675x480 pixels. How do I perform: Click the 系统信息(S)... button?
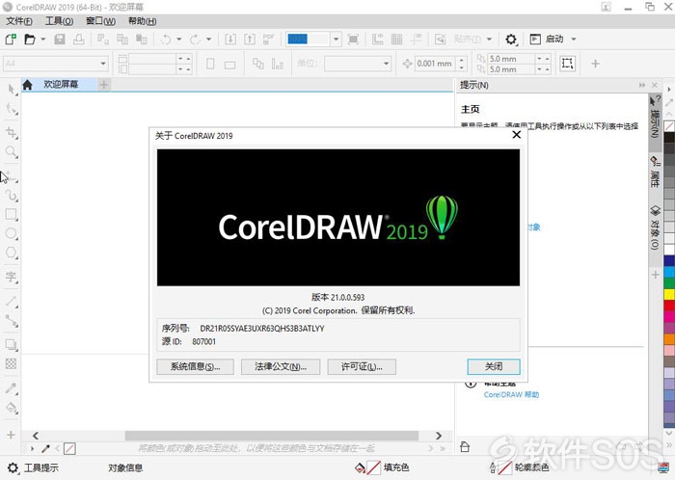[x=195, y=367]
